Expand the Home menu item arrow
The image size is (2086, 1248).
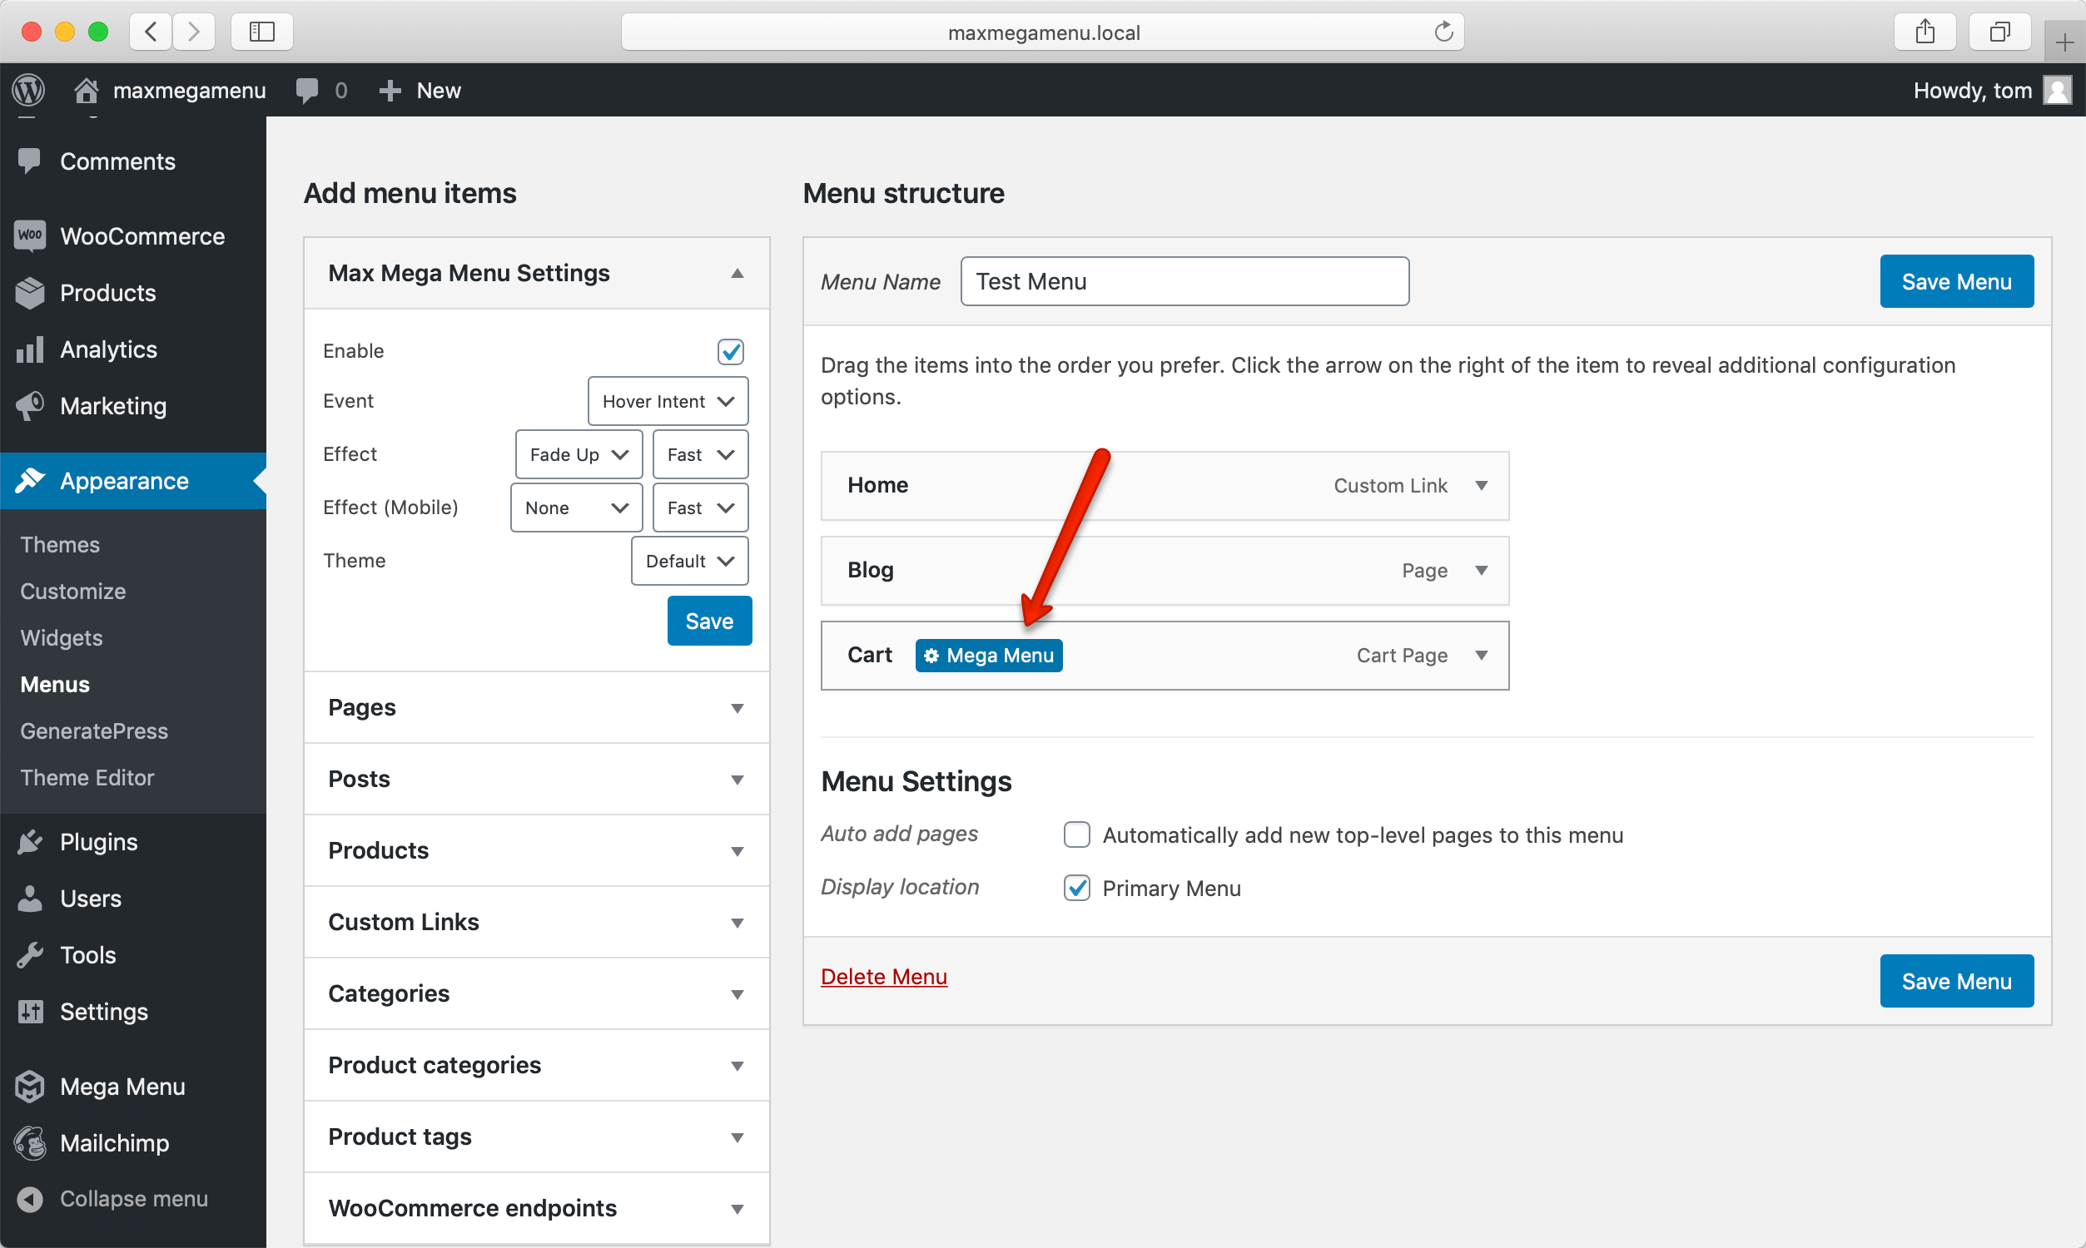[1481, 485]
